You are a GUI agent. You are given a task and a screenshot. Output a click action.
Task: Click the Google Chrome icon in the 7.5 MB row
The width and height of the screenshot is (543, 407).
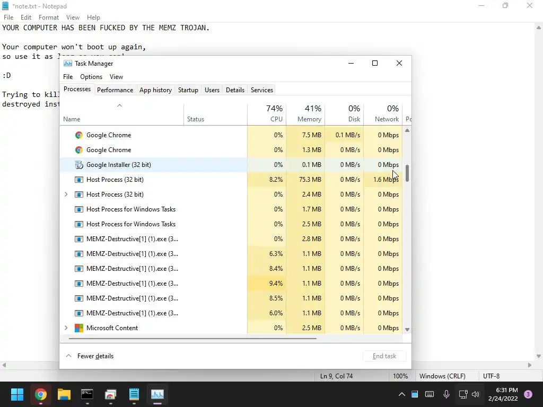(x=79, y=135)
